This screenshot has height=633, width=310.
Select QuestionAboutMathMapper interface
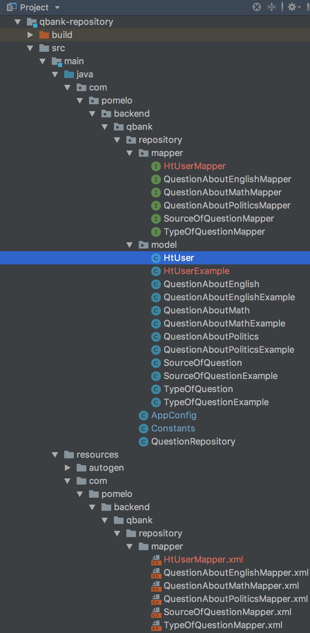click(222, 193)
